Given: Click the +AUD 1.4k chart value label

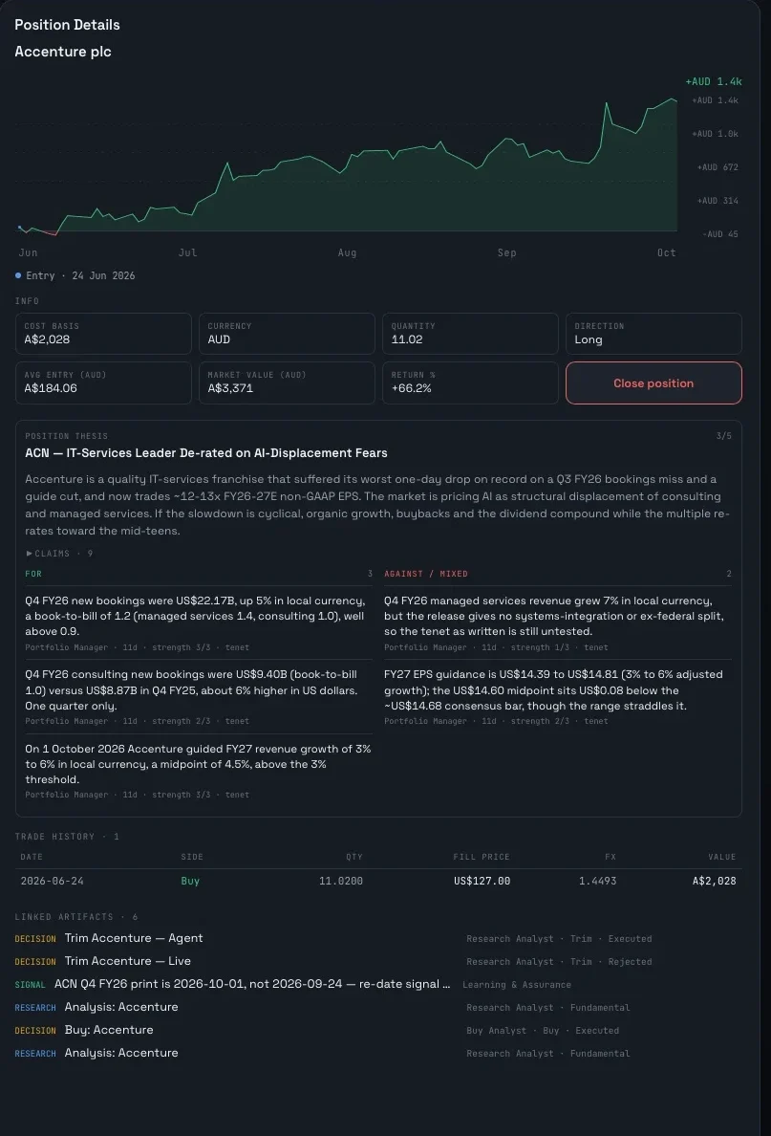Looking at the screenshot, I should pos(713,82).
